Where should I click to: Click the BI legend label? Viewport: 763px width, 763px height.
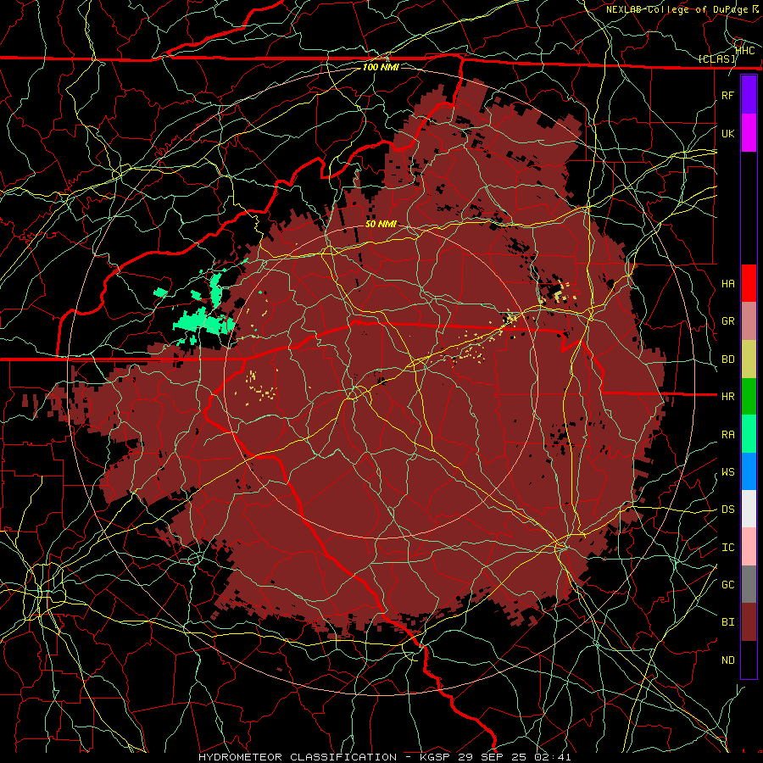click(x=728, y=622)
